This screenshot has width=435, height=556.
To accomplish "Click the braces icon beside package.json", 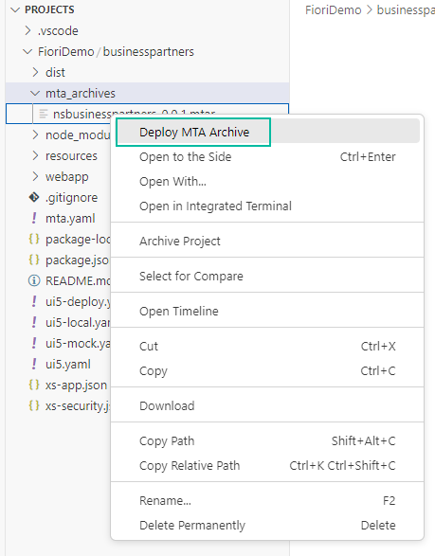I will [x=34, y=260].
